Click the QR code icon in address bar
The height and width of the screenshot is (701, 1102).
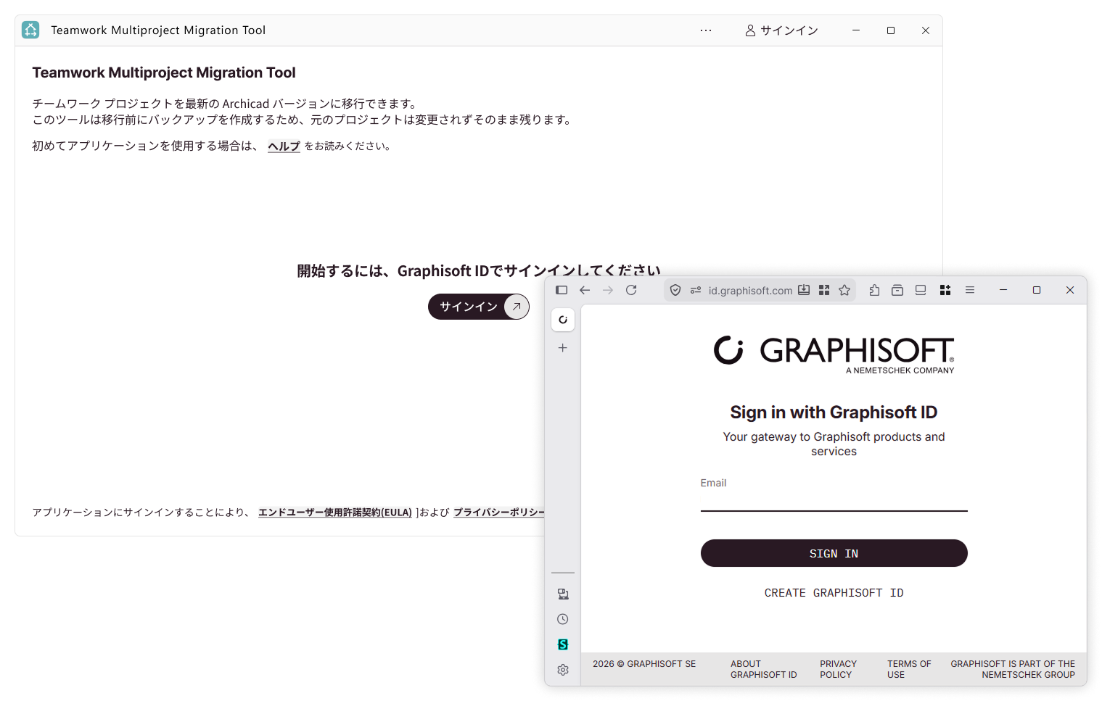pos(824,290)
